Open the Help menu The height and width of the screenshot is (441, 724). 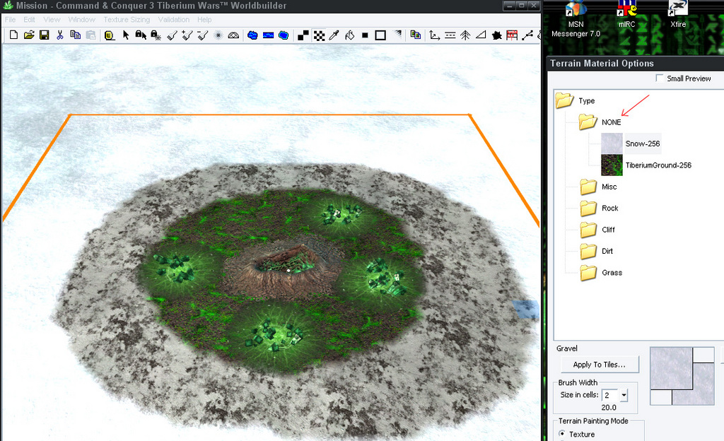(204, 19)
